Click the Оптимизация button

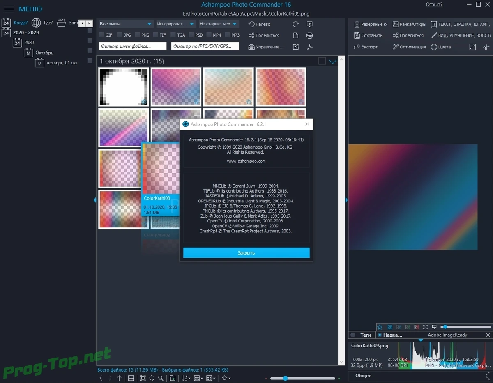409,47
